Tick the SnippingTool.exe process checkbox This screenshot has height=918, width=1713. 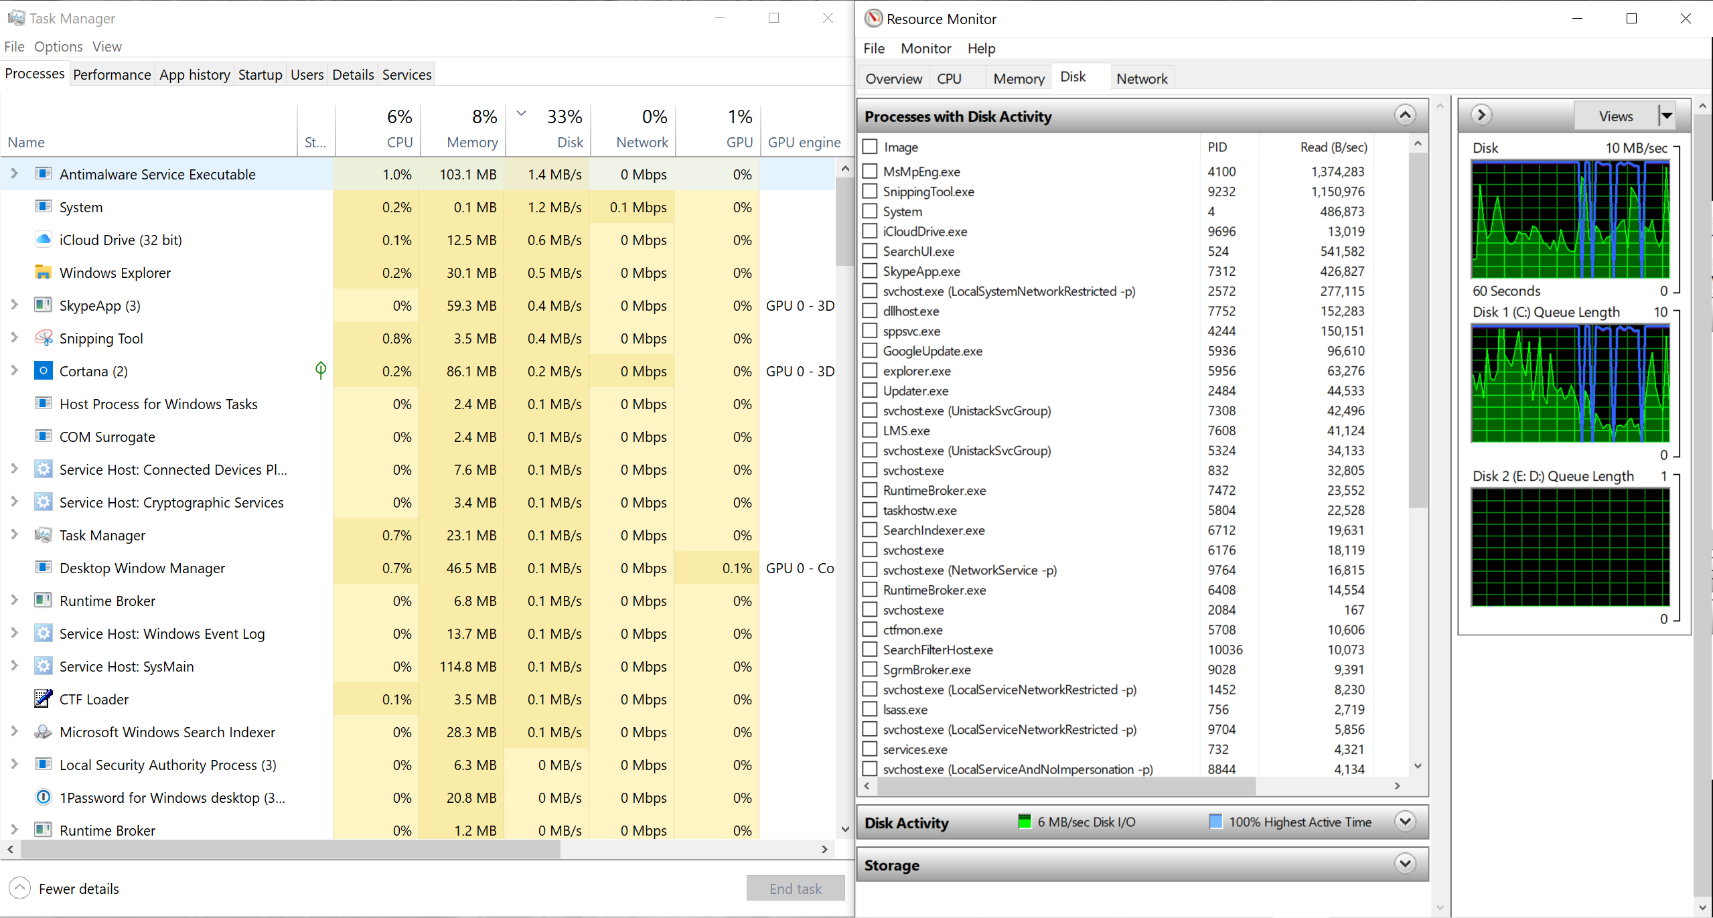[870, 192]
